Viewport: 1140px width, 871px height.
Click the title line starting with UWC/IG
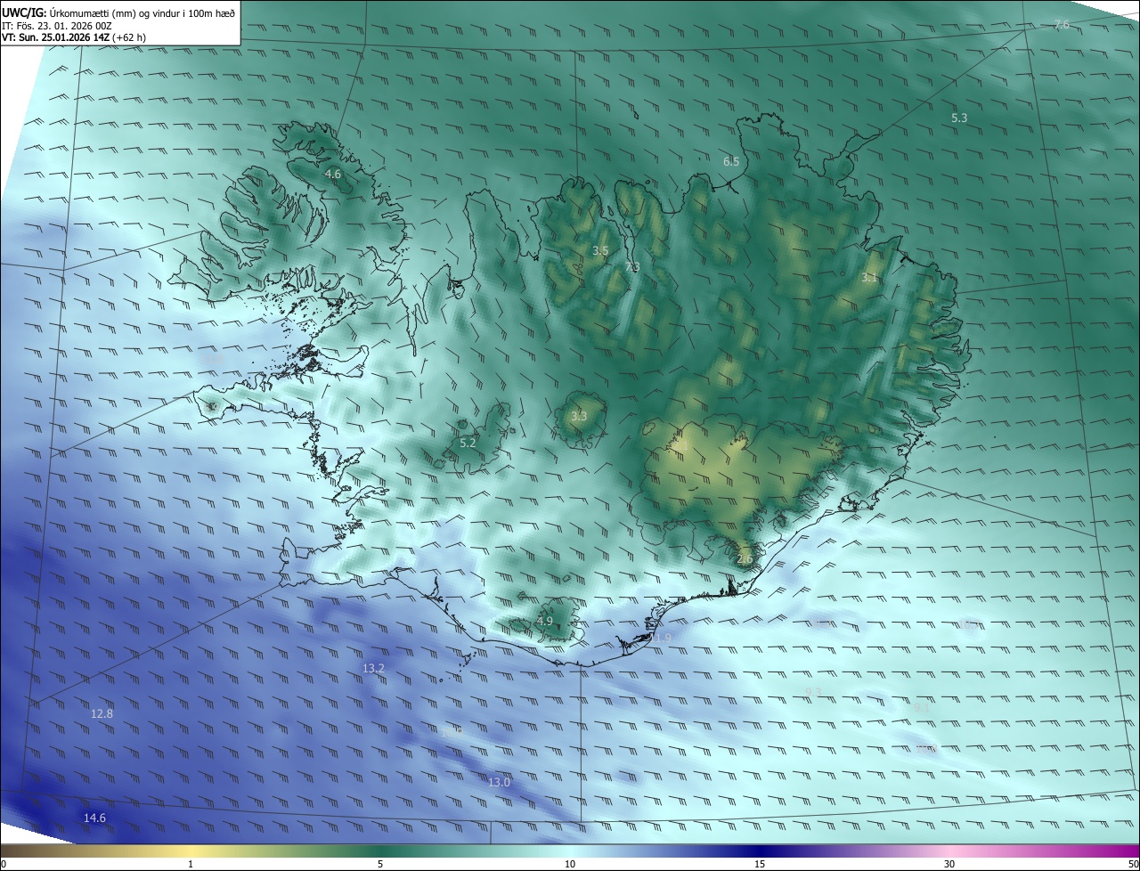tap(118, 12)
